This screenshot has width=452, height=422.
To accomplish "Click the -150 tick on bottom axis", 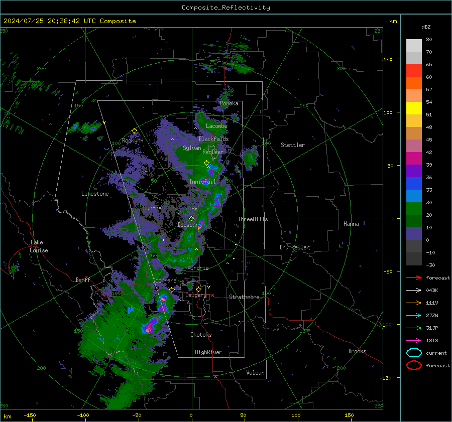I will click(x=30, y=415).
